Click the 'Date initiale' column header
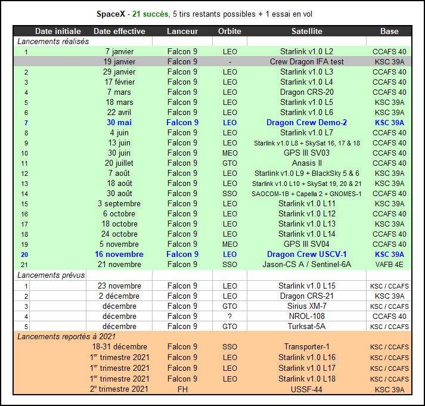 pos(58,31)
